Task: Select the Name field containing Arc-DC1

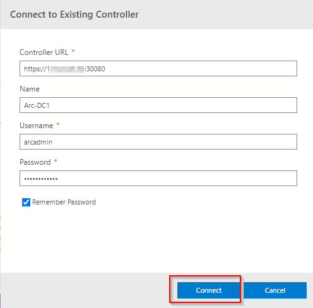Action: (158, 105)
